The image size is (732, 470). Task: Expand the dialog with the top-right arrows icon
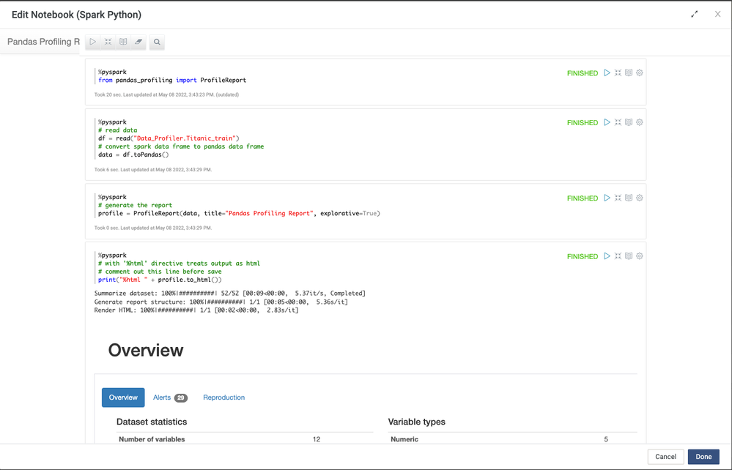click(x=695, y=14)
